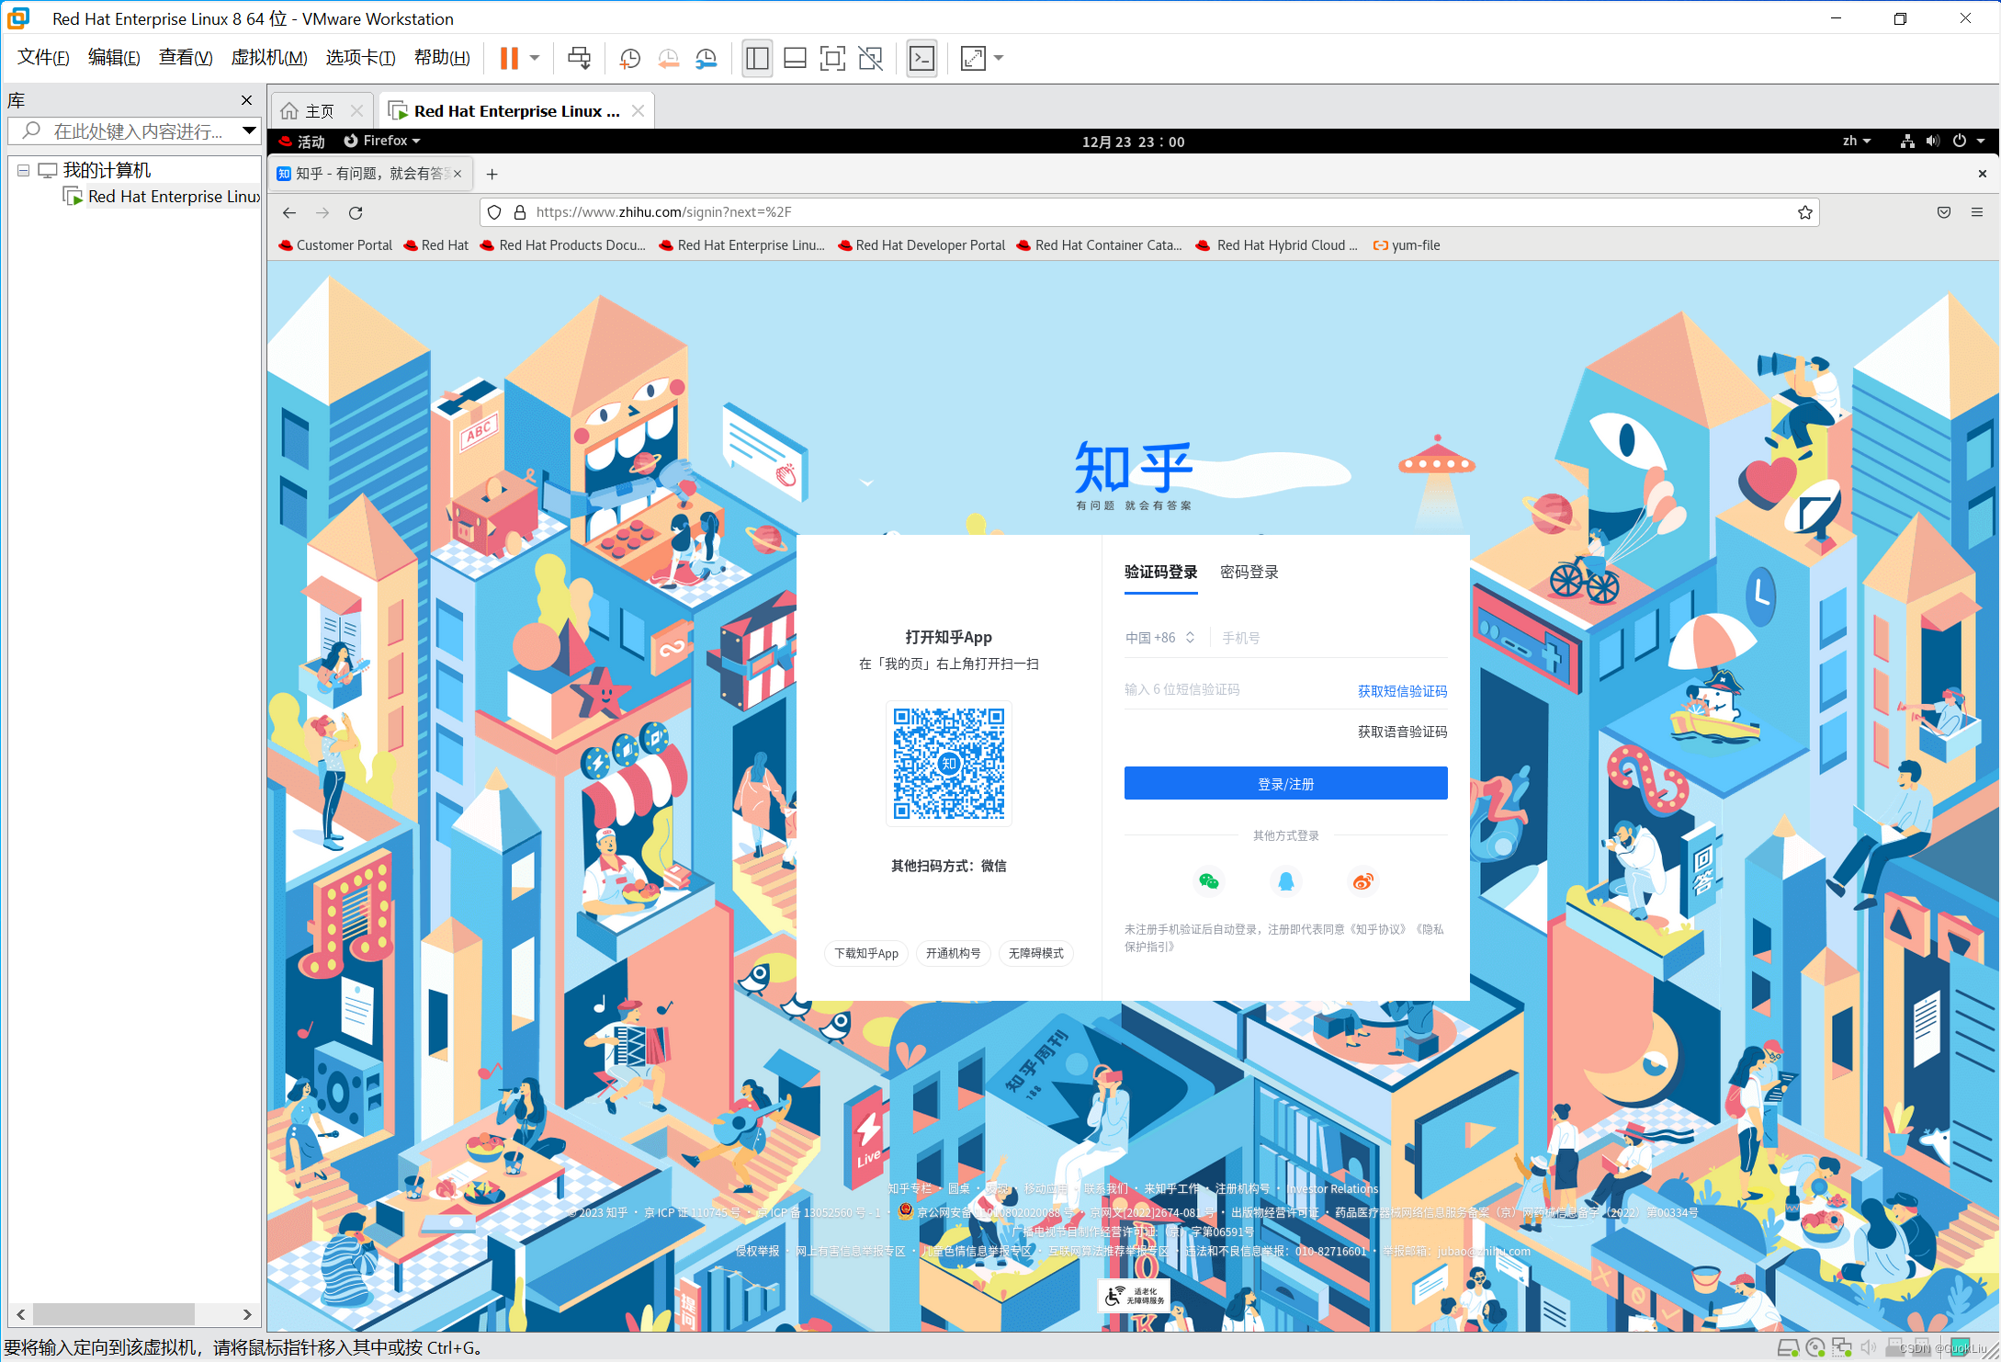Open the yum-file bookmark
Viewport: 2001px width, 1362px height.
[1407, 245]
